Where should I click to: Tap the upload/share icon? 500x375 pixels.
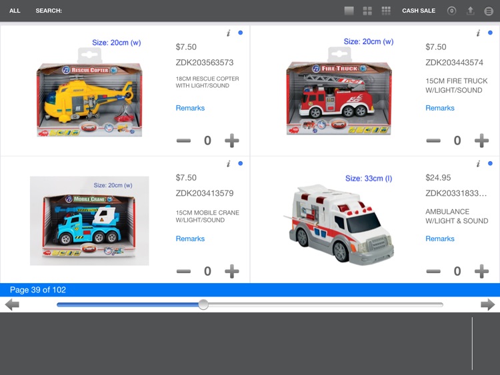click(471, 11)
